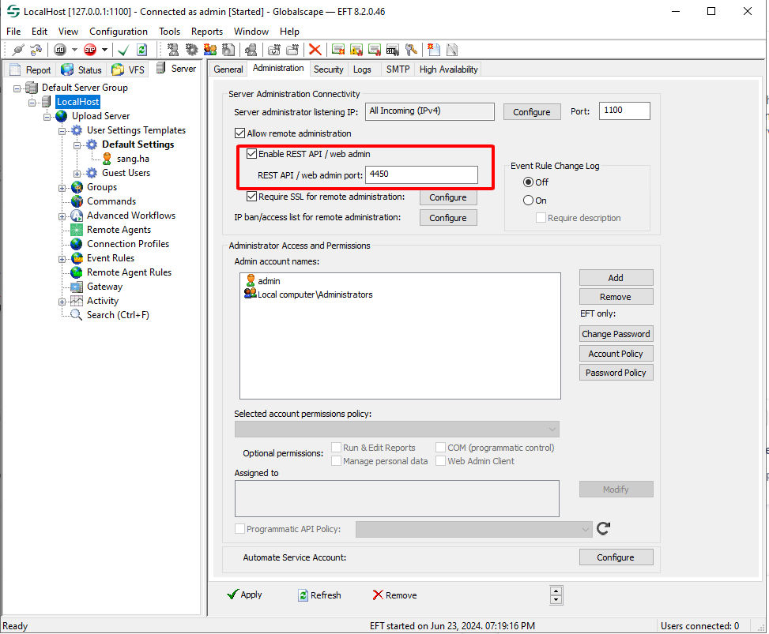Expand the Event Rules tree node
Viewport: 769px width, 634px height.
click(x=62, y=259)
